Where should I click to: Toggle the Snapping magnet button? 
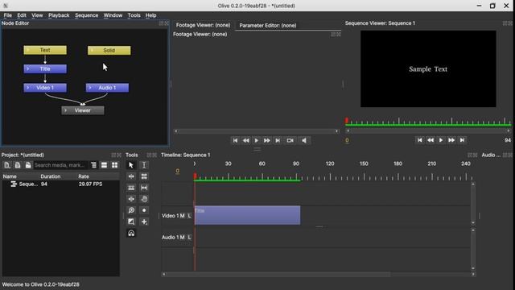click(131, 233)
